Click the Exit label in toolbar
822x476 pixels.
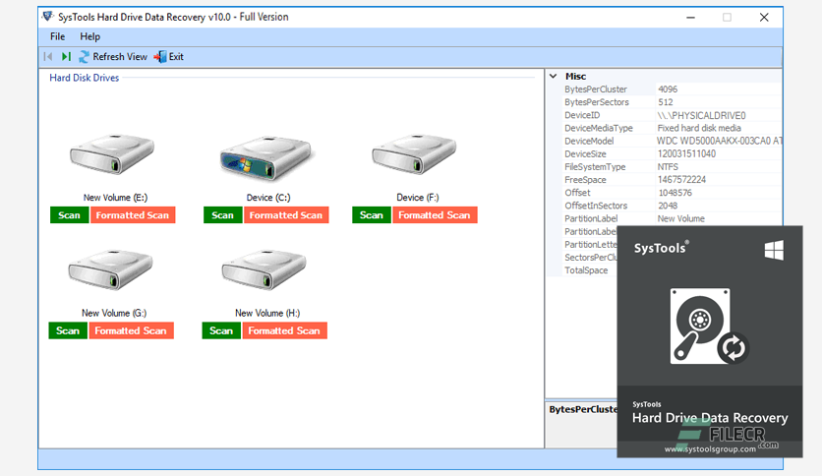click(176, 57)
